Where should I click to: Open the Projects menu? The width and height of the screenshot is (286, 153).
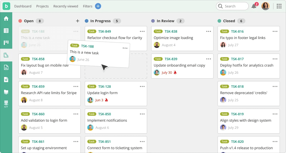pos(42,6)
